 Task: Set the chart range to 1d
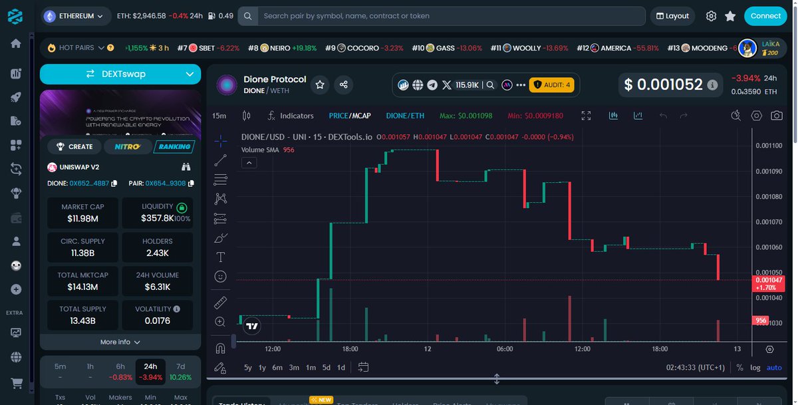[341, 367]
